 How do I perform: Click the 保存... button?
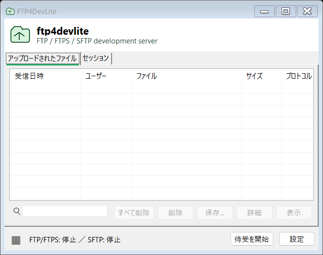point(215,212)
